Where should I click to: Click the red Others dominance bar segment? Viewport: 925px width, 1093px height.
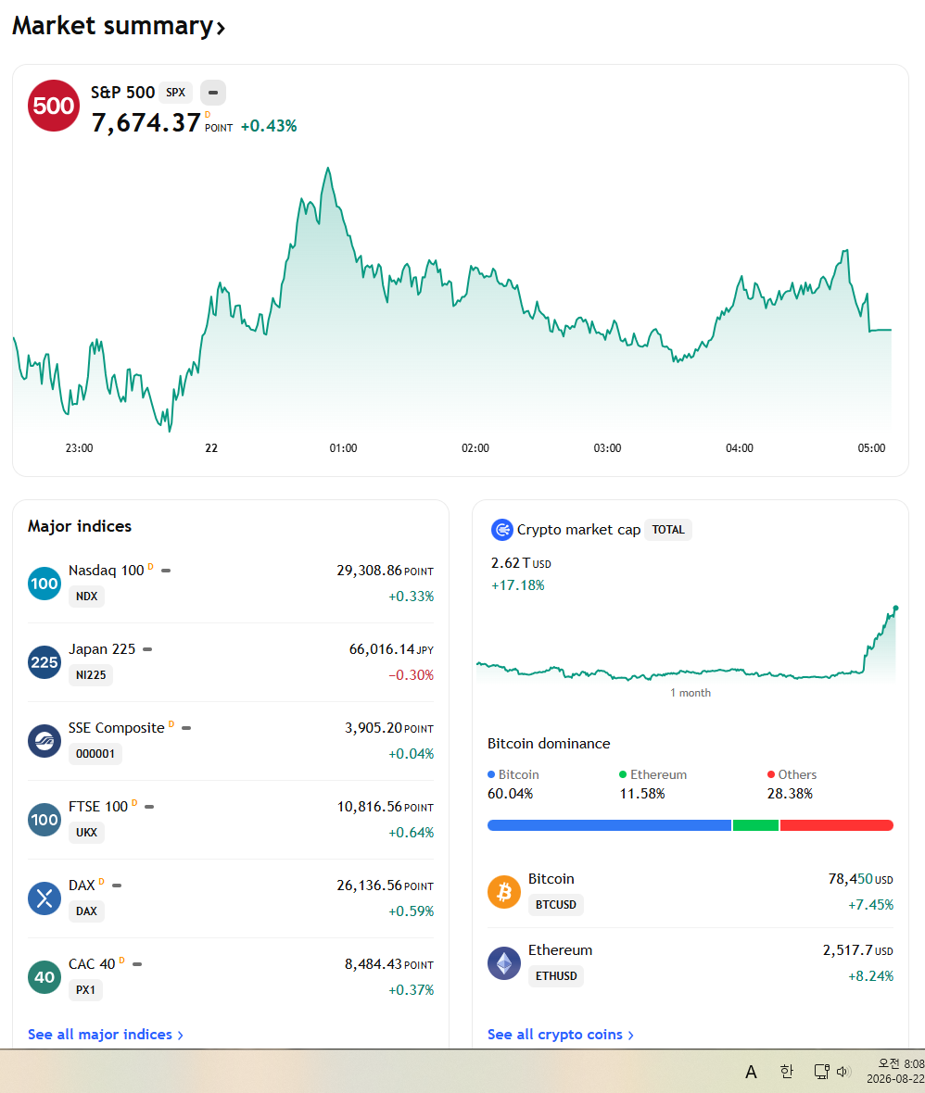pyautogui.click(x=836, y=825)
